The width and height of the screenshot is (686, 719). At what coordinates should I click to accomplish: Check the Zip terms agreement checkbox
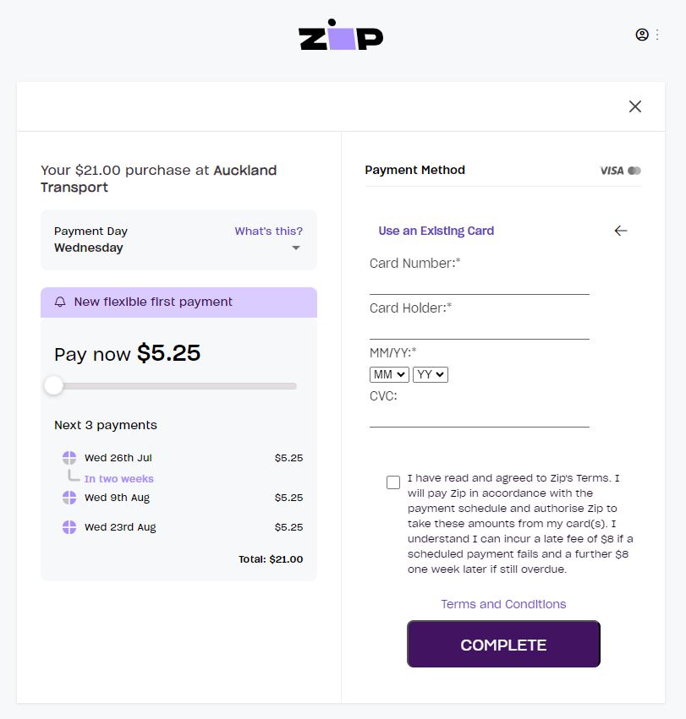click(x=392, y=482)
